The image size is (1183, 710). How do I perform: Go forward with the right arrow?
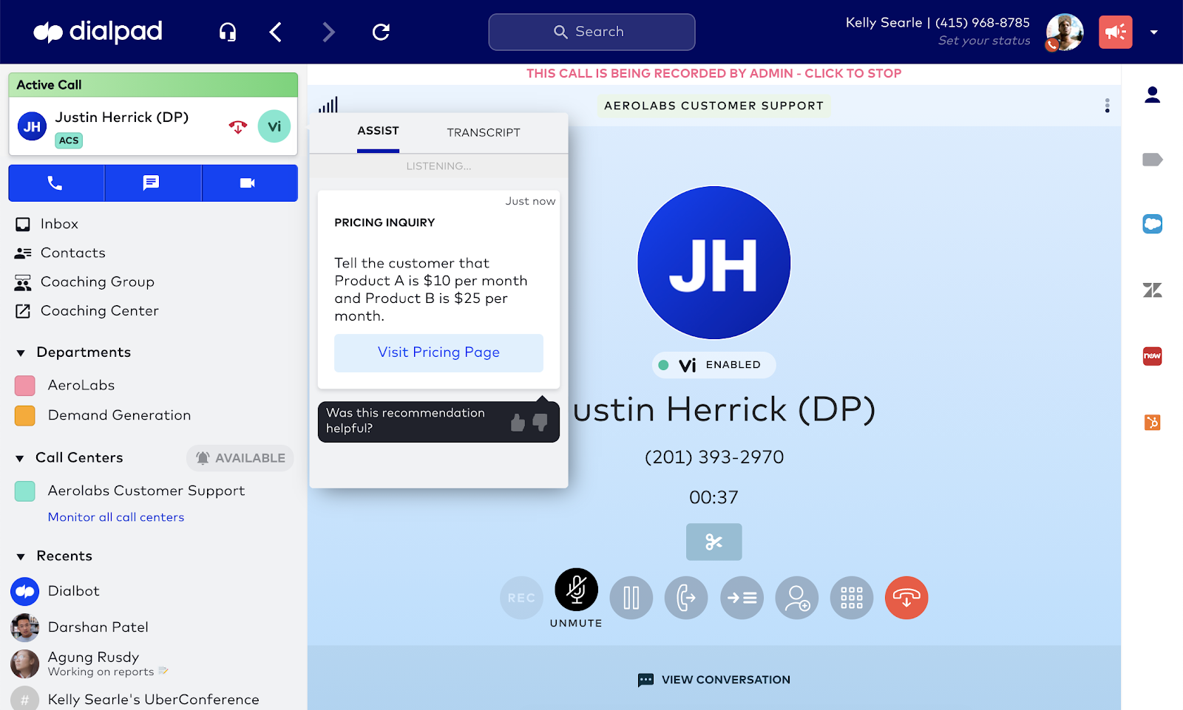click(x=328, y=32)
